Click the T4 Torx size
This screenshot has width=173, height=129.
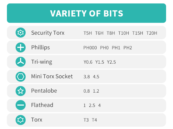pyautogui.click(x=94, y=120)
